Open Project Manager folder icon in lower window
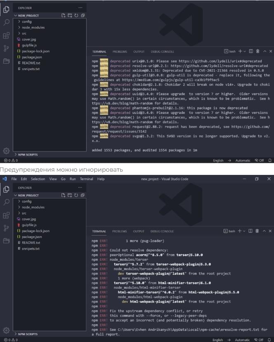 (6, 241)
